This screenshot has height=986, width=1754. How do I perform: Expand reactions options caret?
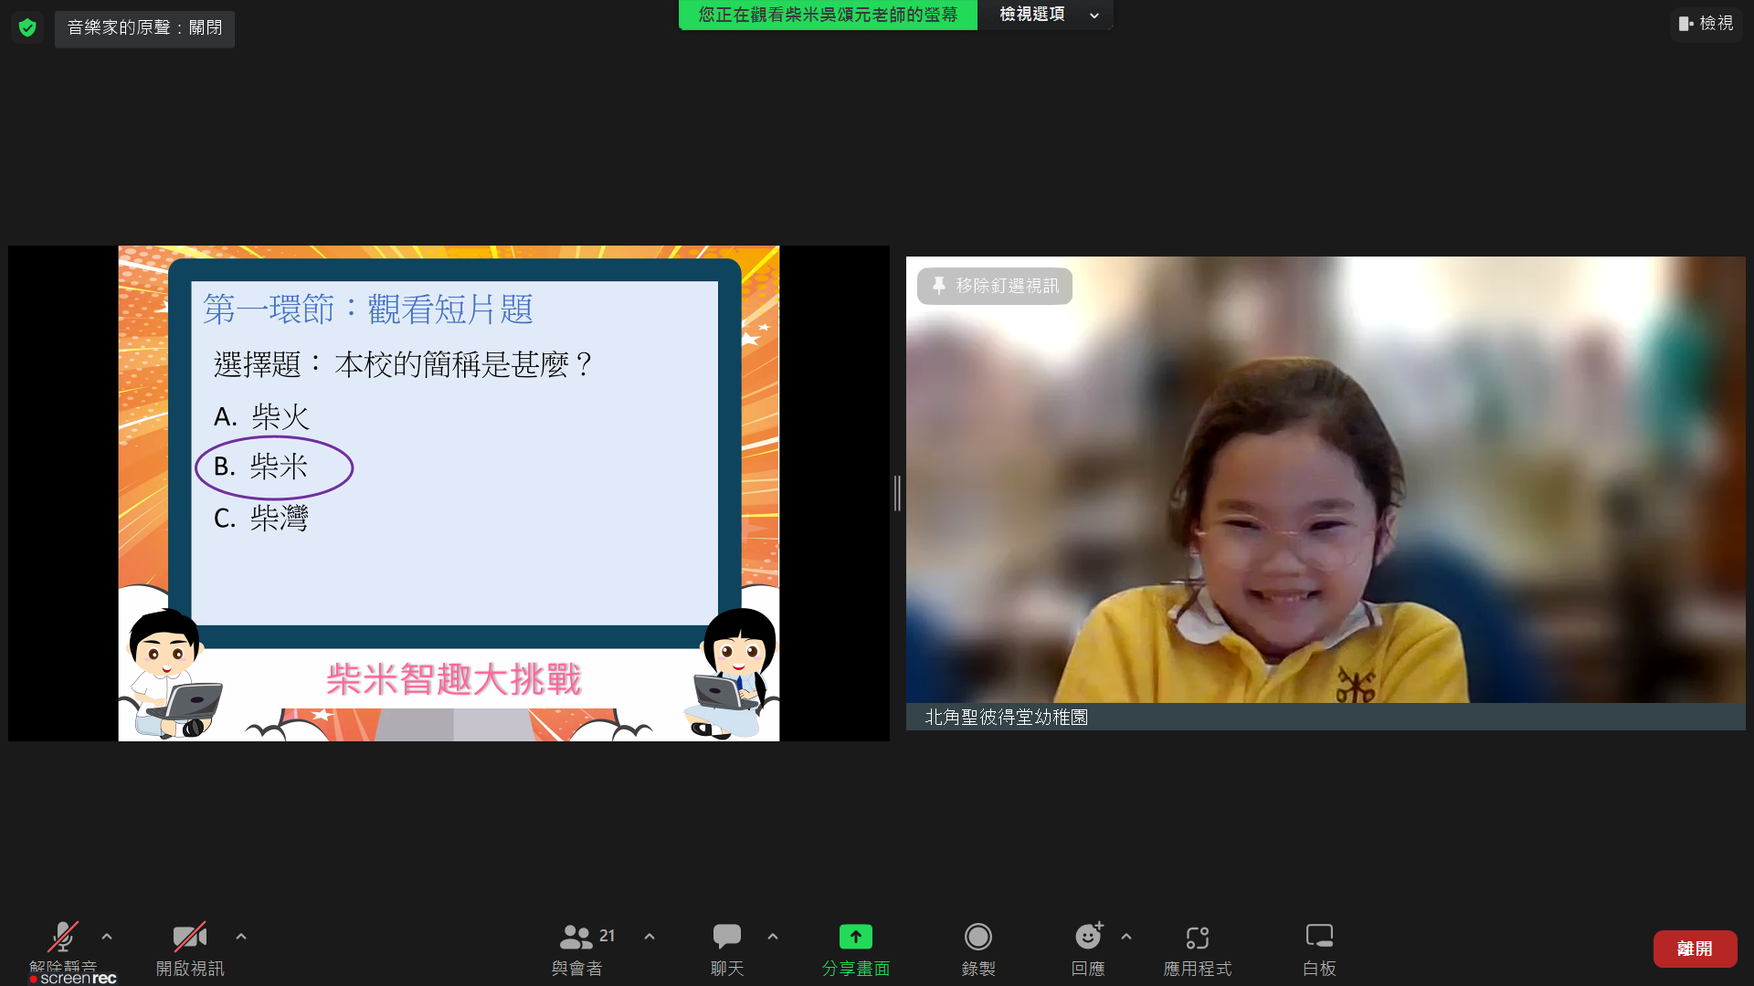click(x=1126, y=937)
